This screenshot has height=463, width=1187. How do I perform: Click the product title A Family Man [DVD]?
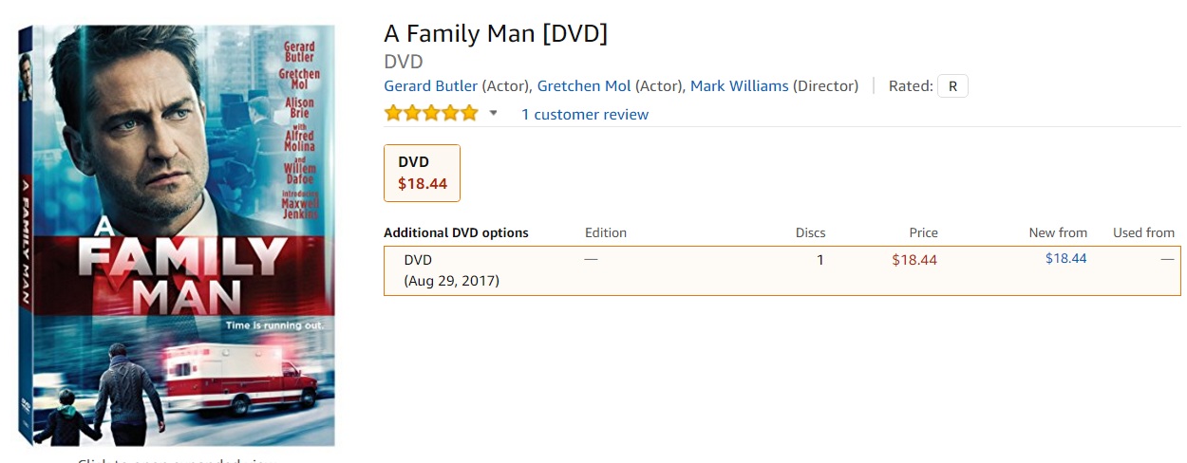[496, 33]
